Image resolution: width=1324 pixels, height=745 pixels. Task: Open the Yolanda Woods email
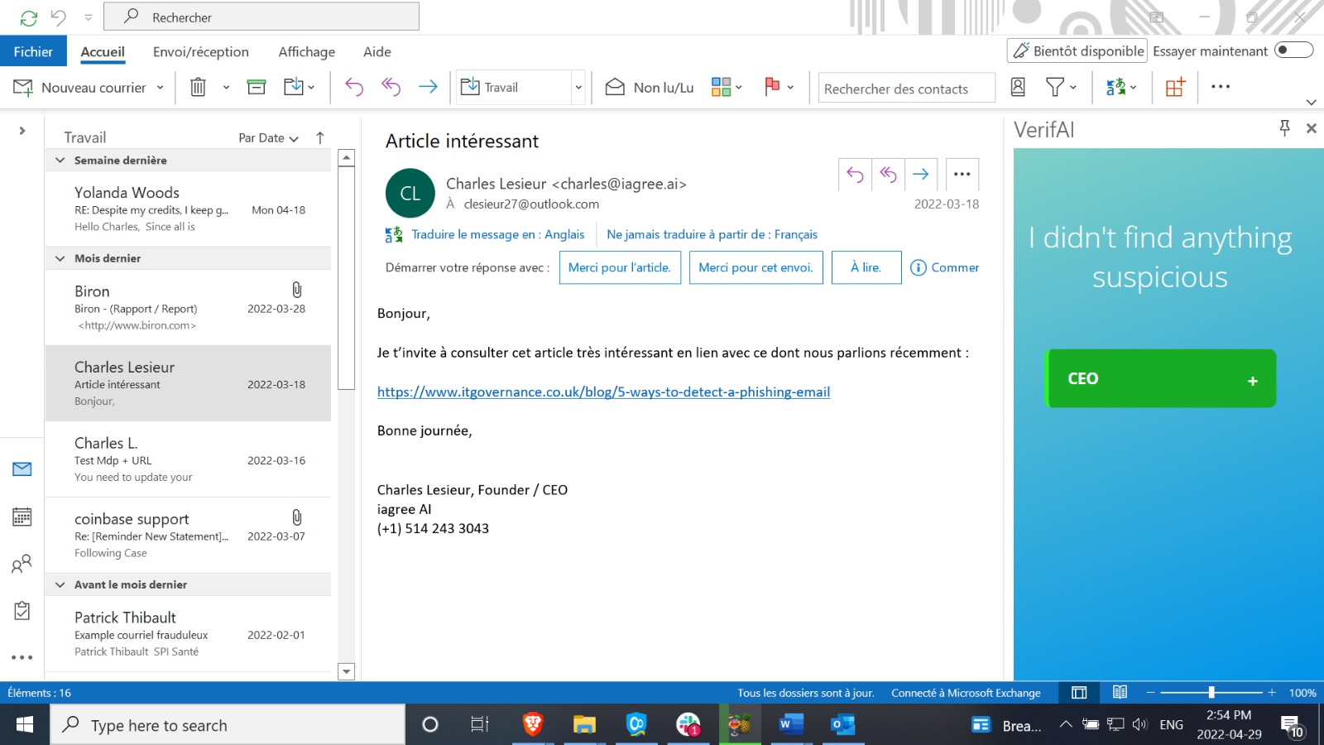click(188, 209)
